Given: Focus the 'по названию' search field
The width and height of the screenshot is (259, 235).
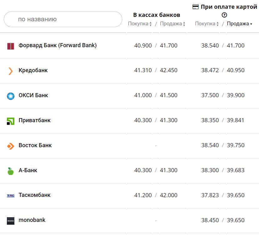Looking at the screenshot, I should [x=63, y=19].
